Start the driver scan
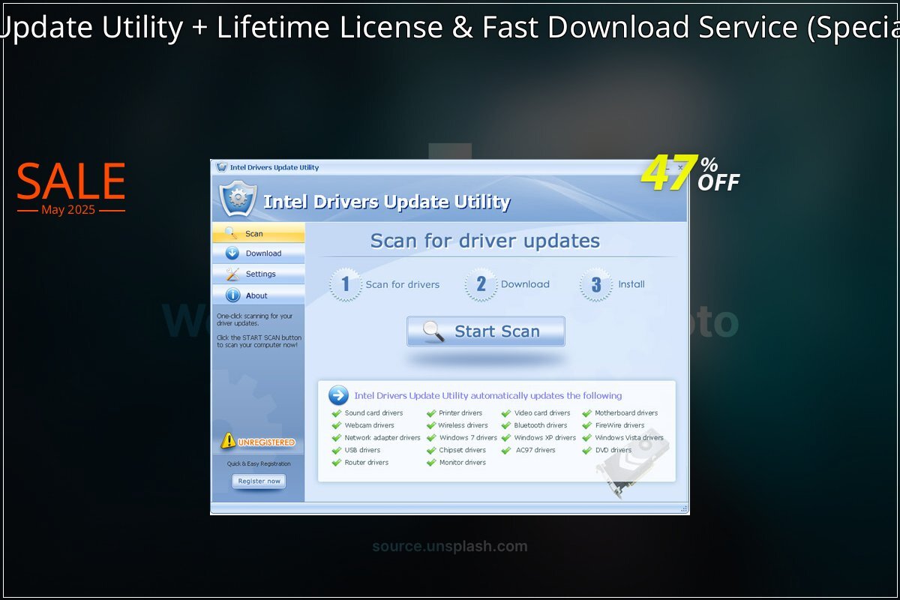This screenshot has height=600, width=900. point(486,331)
